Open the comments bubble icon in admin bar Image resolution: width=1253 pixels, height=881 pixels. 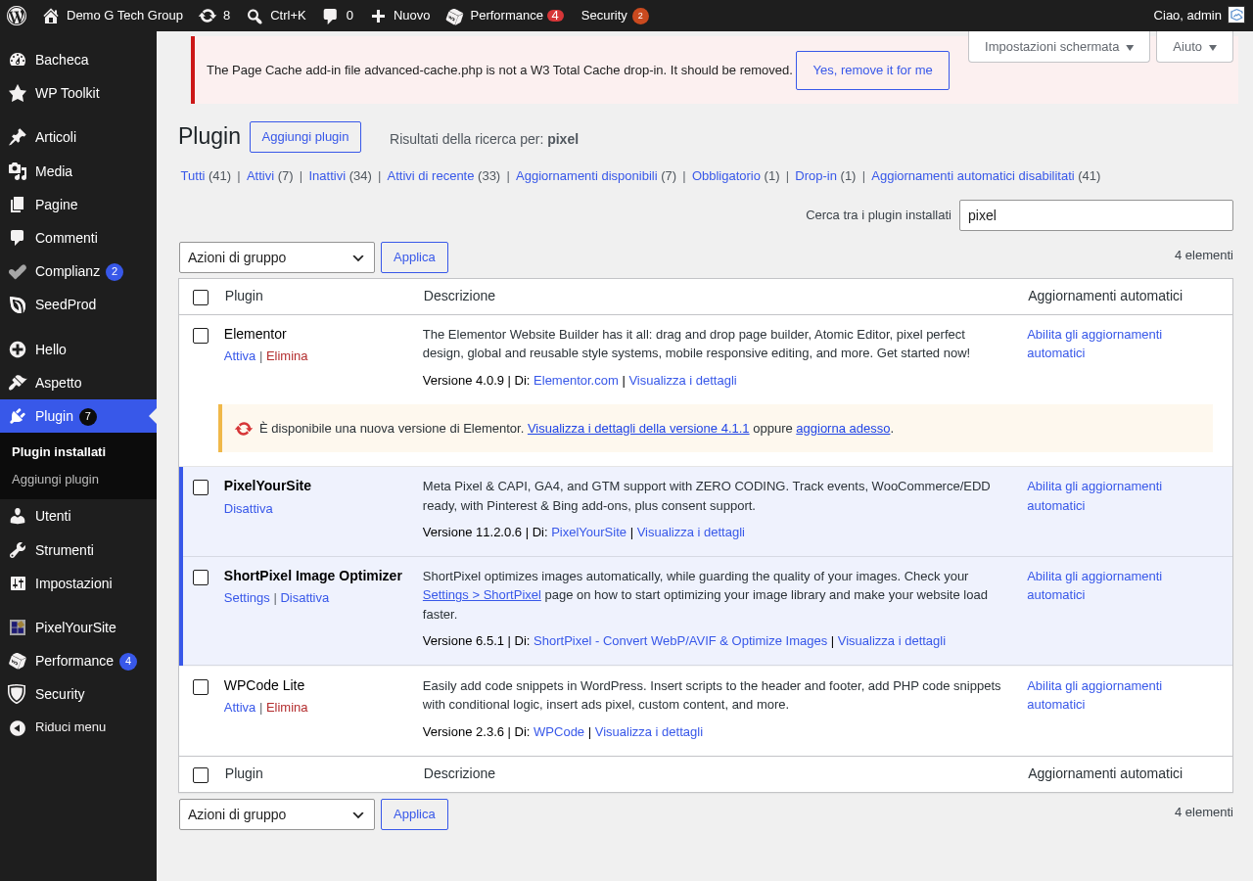pos(330,16)
